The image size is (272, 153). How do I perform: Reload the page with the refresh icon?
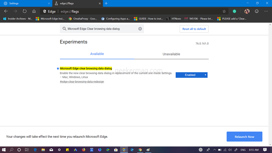tap(25, 11)
